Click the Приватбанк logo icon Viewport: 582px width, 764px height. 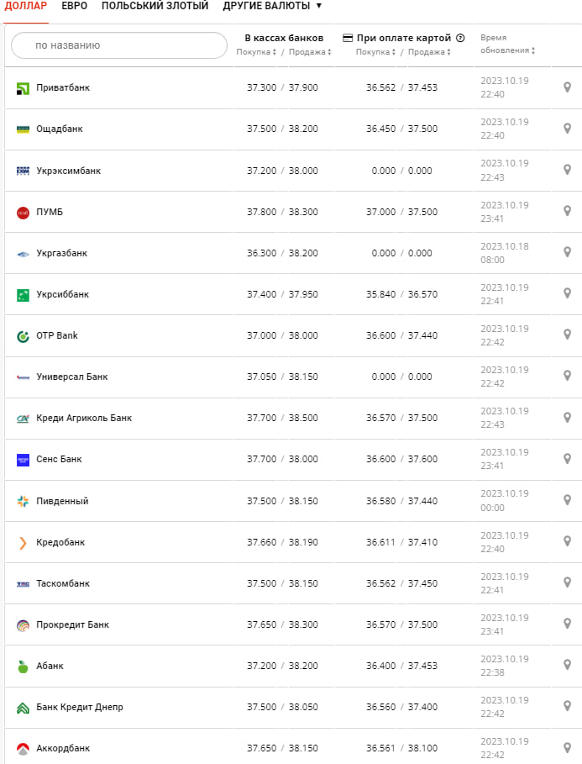(23, 87)
